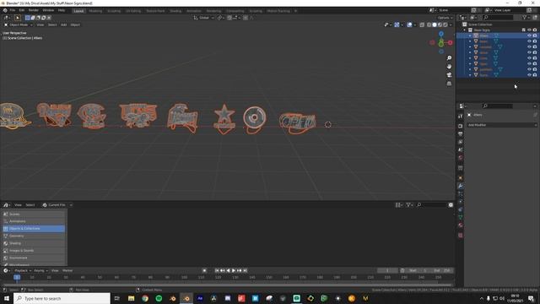Disable rendering of 49ers via its camera icon

click(535, 35)
